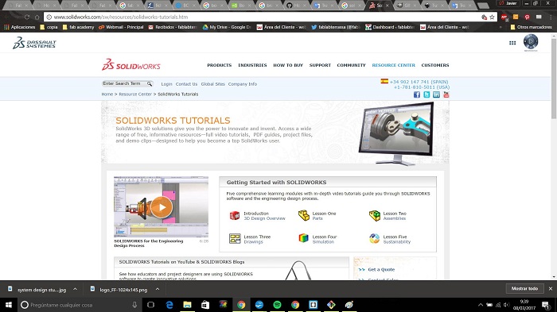
Task: Open File Explorer from taskbar
Action: point(187,305)
